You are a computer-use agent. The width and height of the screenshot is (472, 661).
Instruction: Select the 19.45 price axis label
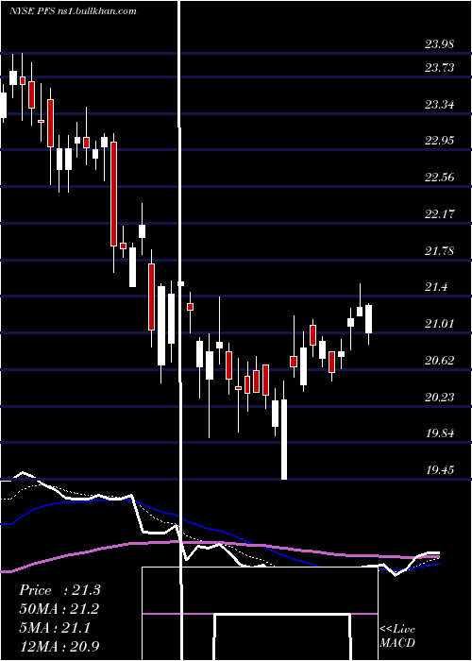point(440,470)
